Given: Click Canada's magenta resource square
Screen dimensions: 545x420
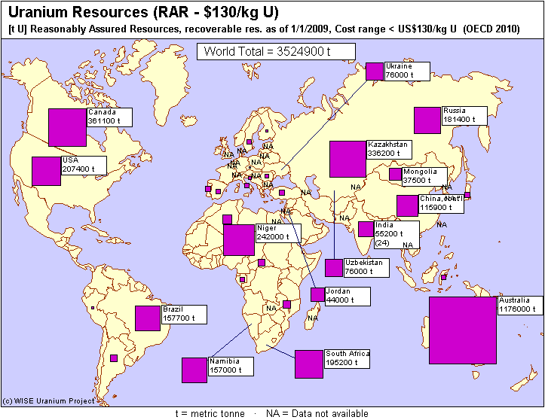Looking at the screenshot, I should (67, 127).
